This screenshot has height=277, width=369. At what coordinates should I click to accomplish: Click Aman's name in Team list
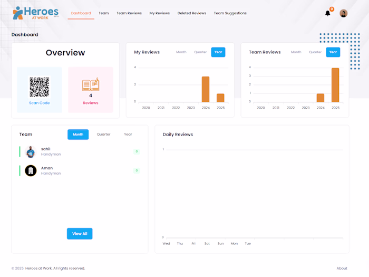pos(47,168)
